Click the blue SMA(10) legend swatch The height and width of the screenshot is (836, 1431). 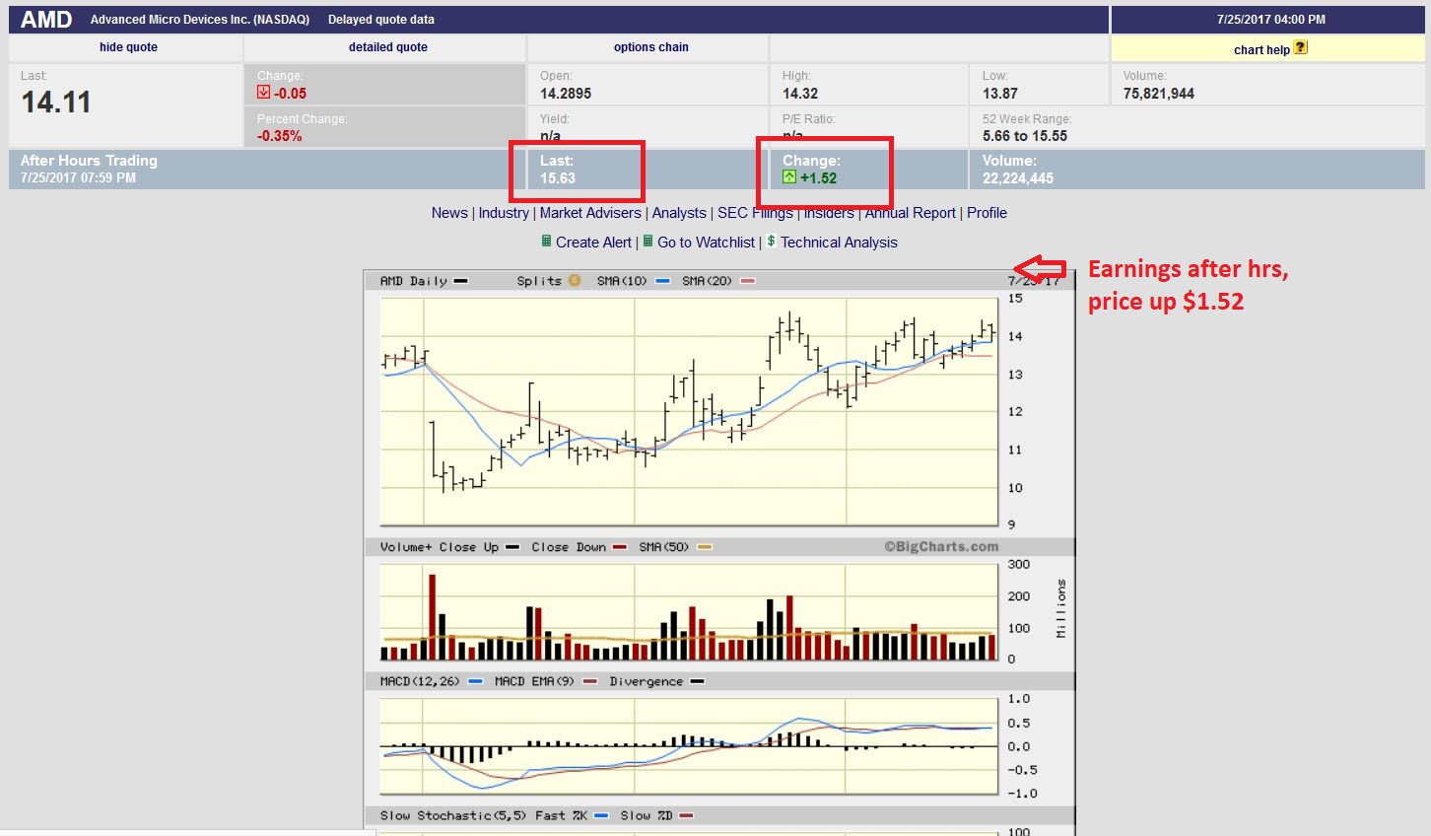click(x=662, y=281)
